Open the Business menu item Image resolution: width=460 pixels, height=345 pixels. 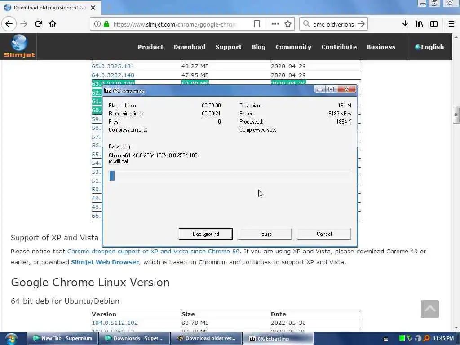click(x=381, y=47)
